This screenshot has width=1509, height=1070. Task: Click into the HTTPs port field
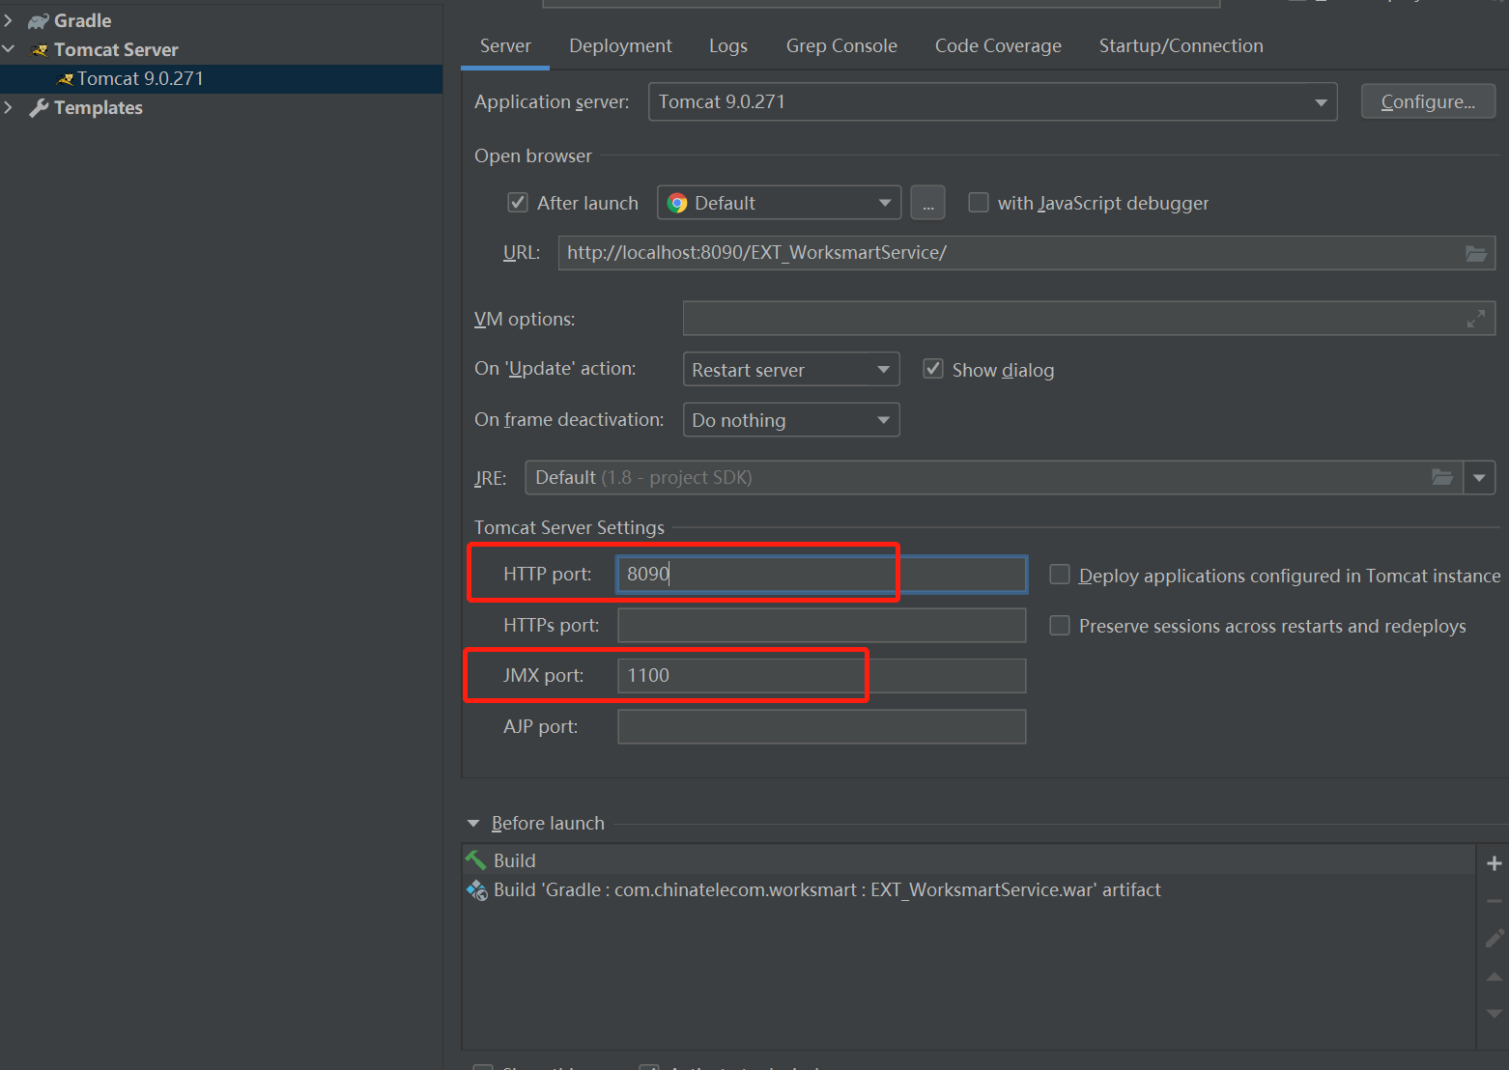[821, 625]
